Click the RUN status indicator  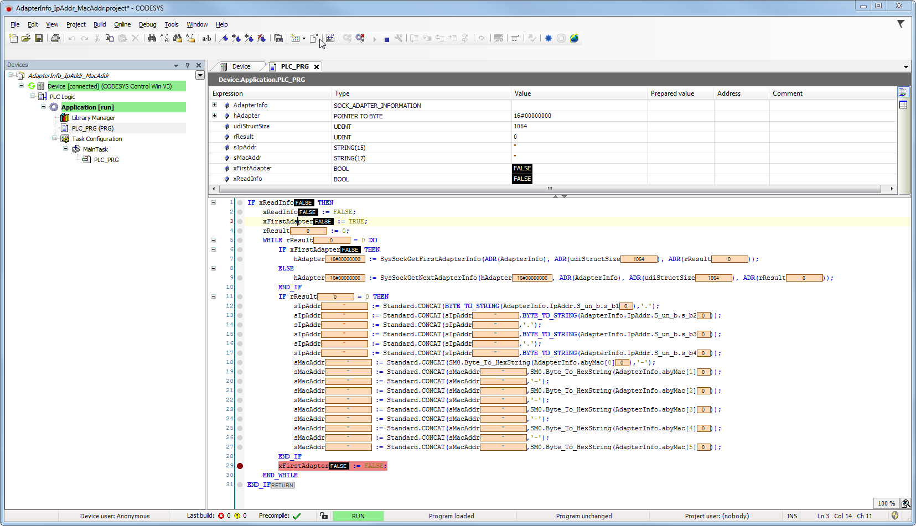(358, 516)
